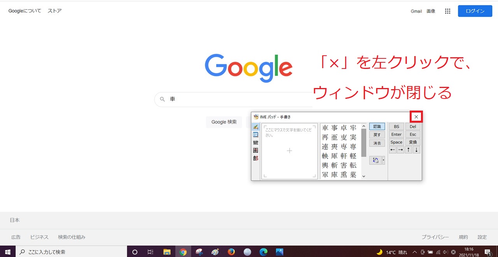Click the candidate list scrollbar up arrow
The height and width of the screenshot is (257, 498).
pos(364,126)
